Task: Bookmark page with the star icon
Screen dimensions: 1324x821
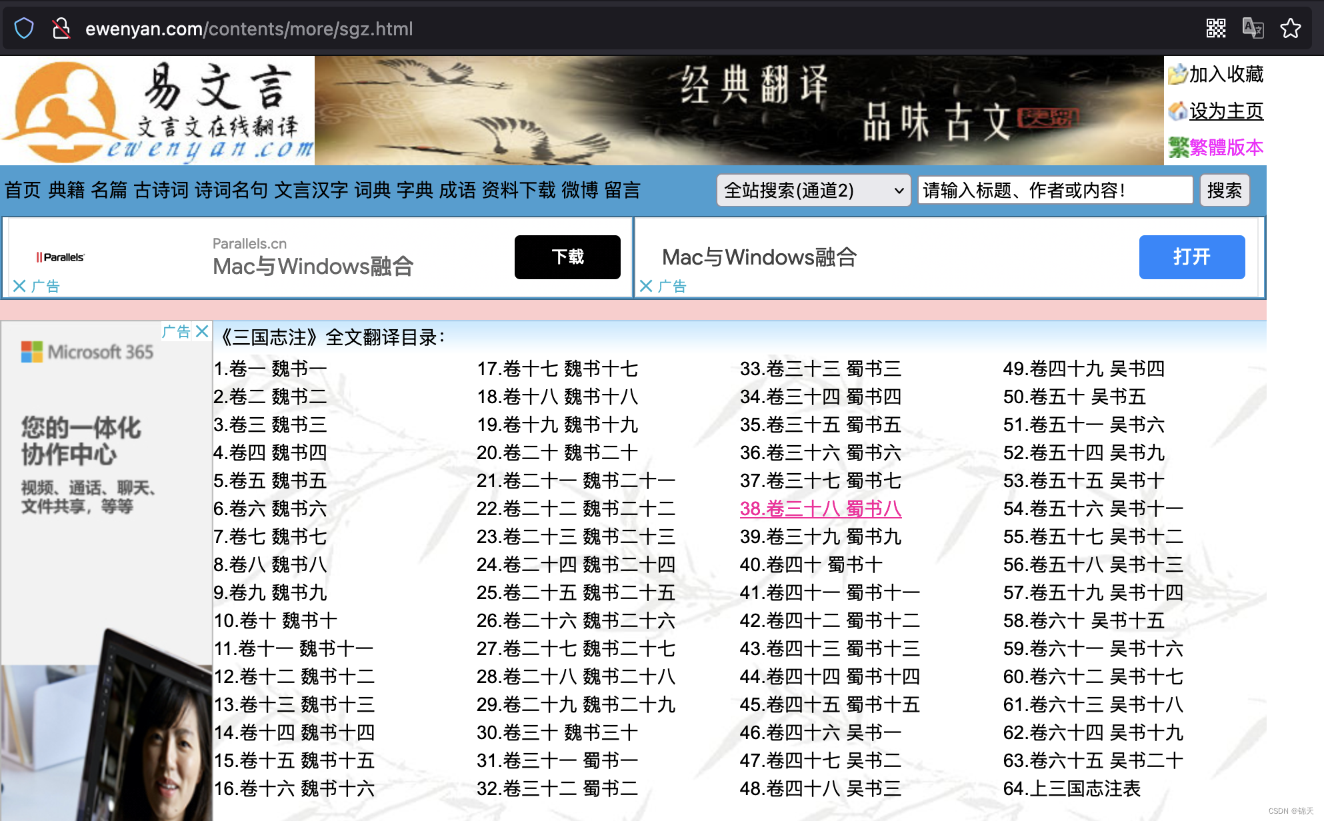Action: [x=1291, y=29]
